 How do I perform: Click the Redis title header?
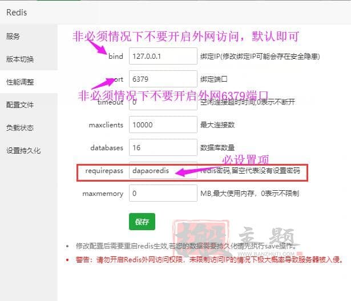[x=17, y=13]
